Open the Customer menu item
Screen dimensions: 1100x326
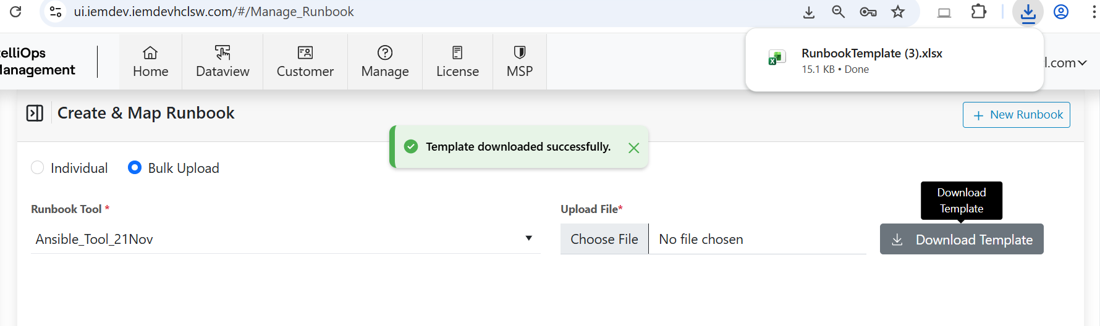(x=305, y=62)
